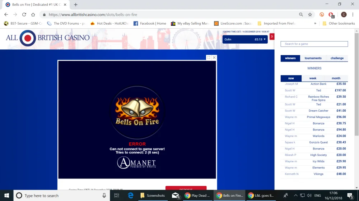
Task: Open Hot Deals HotUKDeals bookmark
Action: (109, 23)
